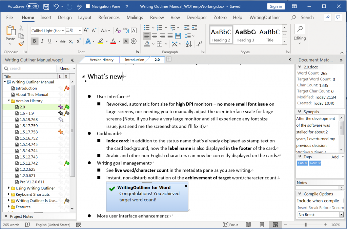Adjust the zoom slider handle

[306, 225]
